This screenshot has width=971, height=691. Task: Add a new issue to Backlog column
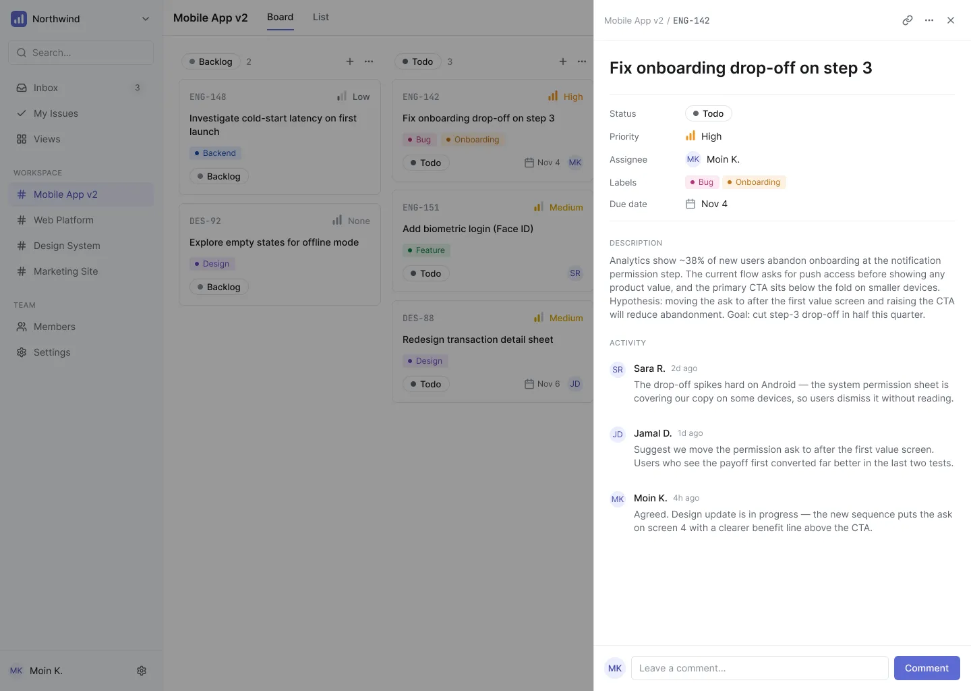(x=350, y=61)
